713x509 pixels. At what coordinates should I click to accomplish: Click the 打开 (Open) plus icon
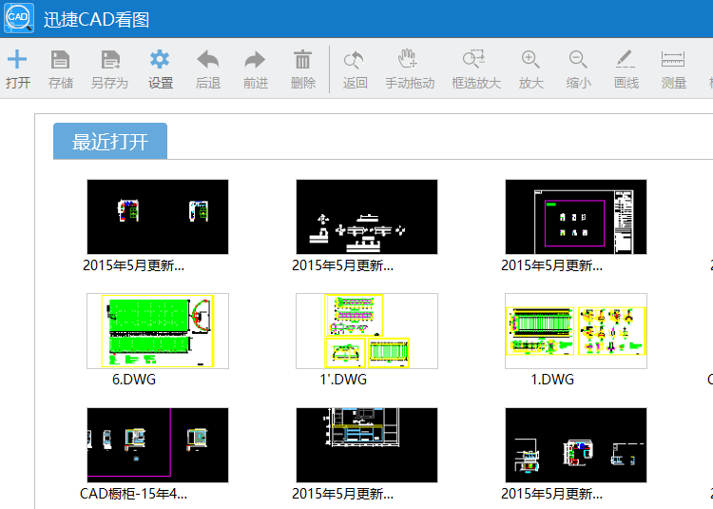17,59
